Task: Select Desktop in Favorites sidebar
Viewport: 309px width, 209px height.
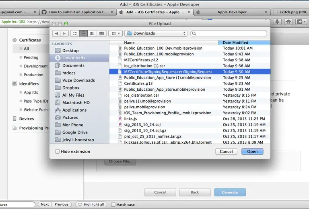Action: point(79,51)
